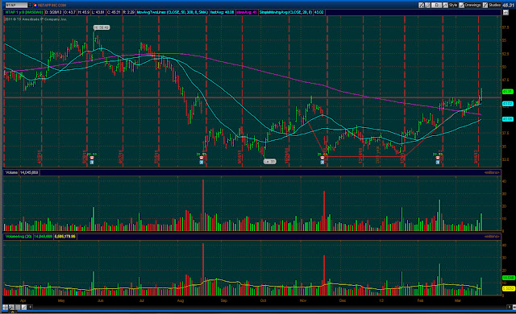Collapse chart header with top-right small button
Image resolution: width=516 pixels, height=314 pixels.
pyautogui.click(x=506, y=13)
